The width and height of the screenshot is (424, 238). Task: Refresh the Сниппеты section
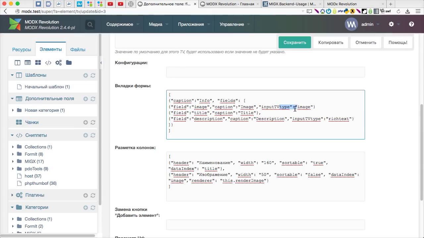point(93,135)
